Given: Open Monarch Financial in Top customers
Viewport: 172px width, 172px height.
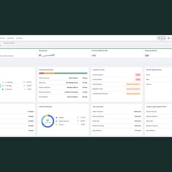Looking at the screenshot, I should pos(98,126).
